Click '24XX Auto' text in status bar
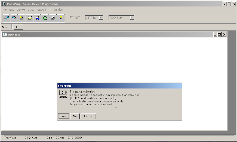The width and height of the screenshot is (237, 142). [31, 138]
